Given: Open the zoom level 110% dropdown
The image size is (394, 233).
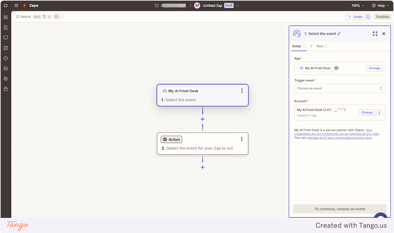Looking at the screenshot, I should click(x=358, y=6).
